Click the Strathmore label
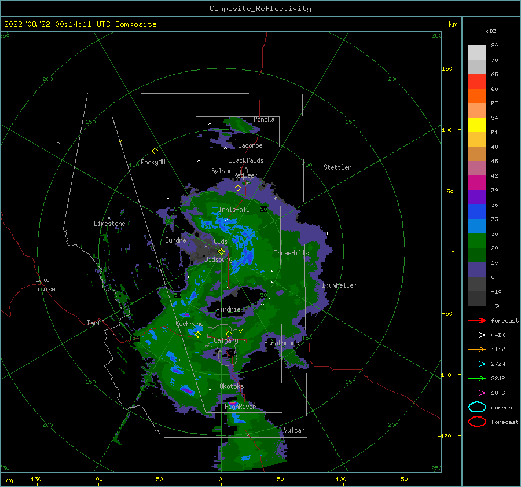This screenshot has height=487, width=521. [x=281, y=343]
